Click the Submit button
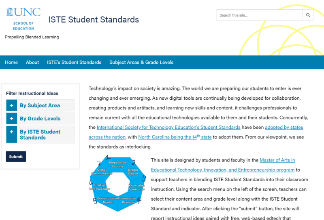Screen dimensions: 324x220 tap(16, 157)
